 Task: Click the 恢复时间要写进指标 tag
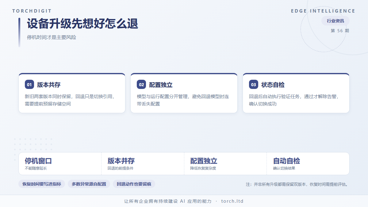(x=42, y=184)
